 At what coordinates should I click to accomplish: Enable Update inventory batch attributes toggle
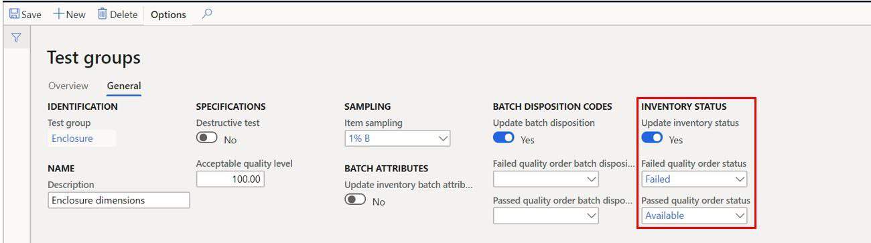click(355, 199)
